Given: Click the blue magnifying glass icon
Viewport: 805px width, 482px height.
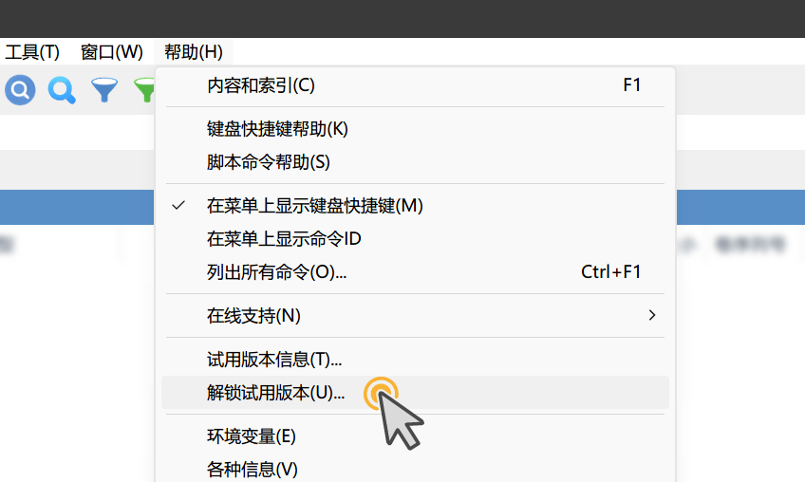Looking at the screenshot, I should coord(62,90).
